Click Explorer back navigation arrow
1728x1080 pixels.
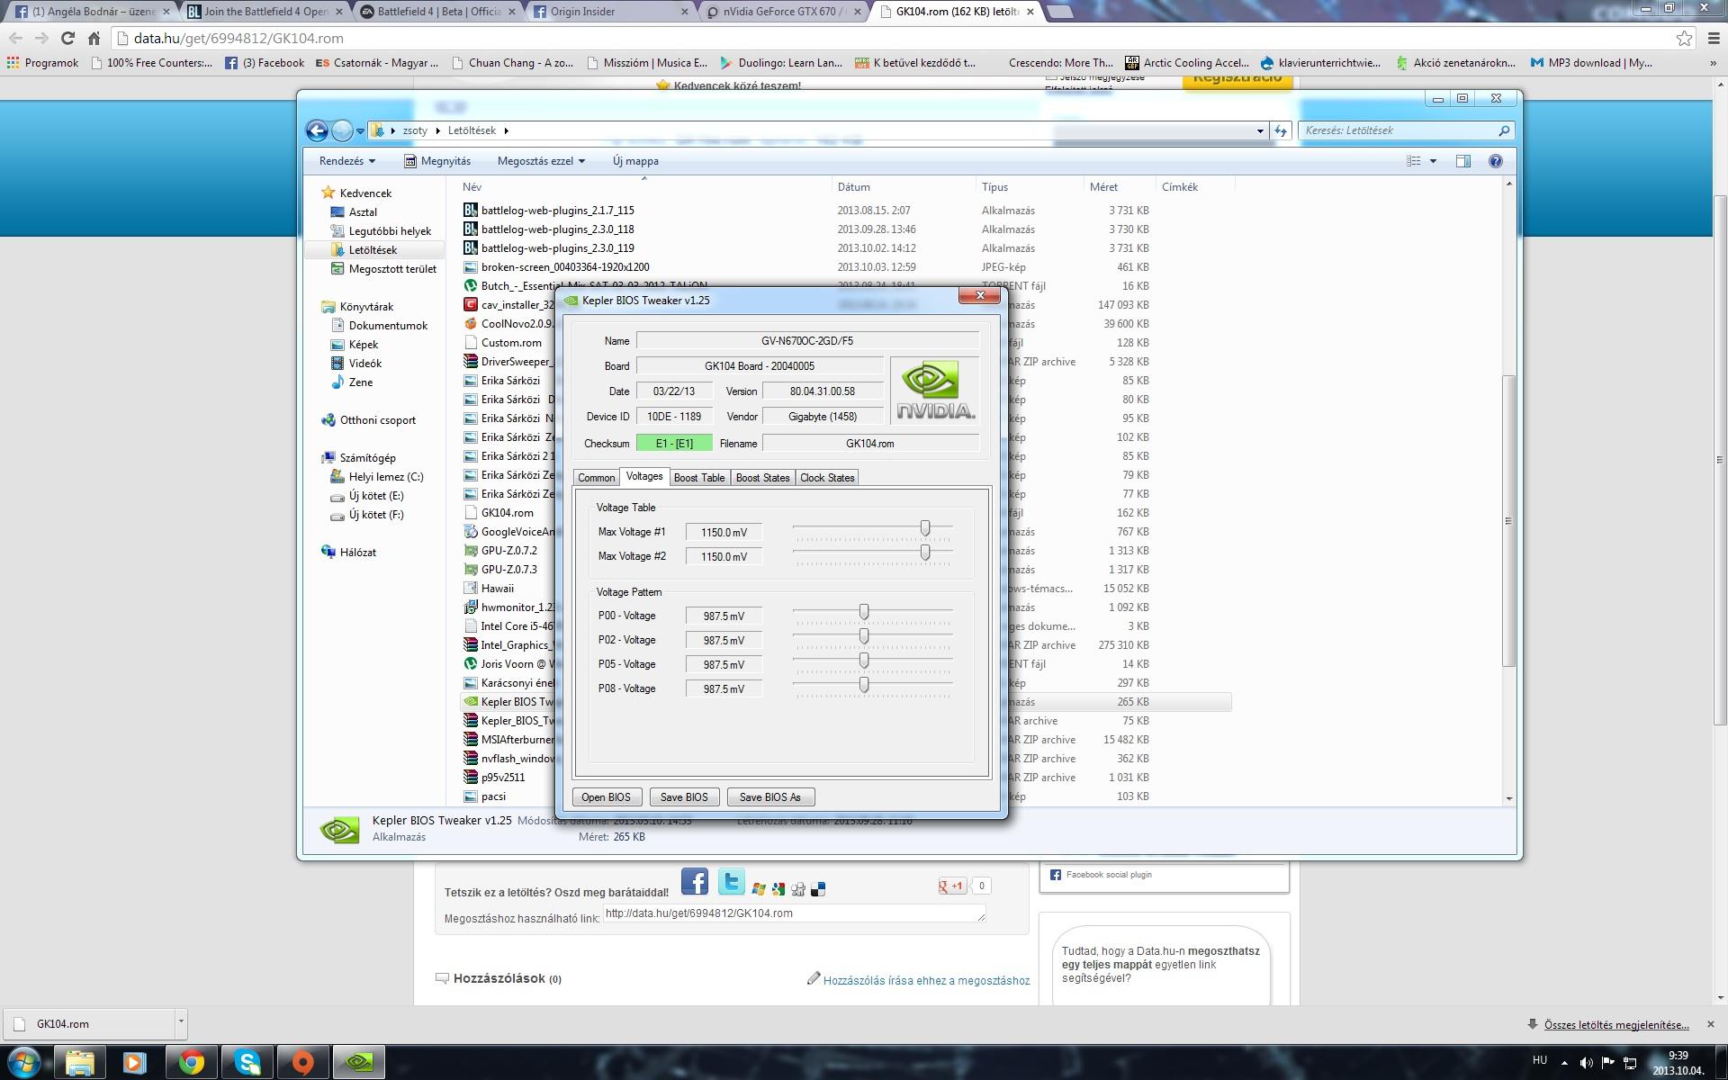(x=317, y=130)
